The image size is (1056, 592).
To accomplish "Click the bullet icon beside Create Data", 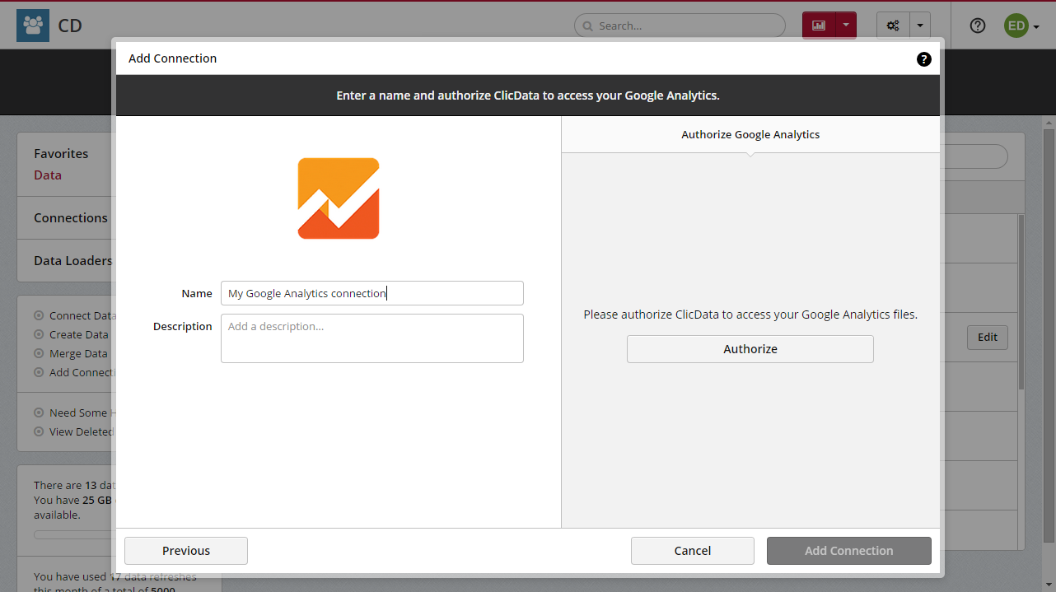I will [39, 334].
